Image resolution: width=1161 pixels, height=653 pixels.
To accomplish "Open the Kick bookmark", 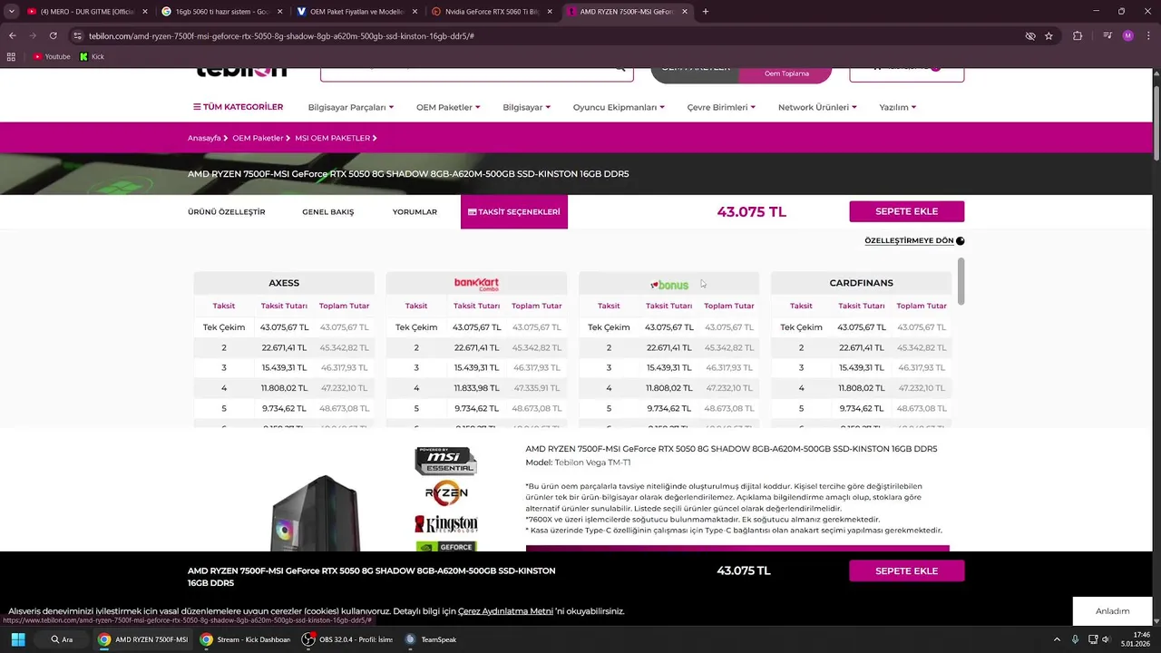I will (x=92, y=56).
